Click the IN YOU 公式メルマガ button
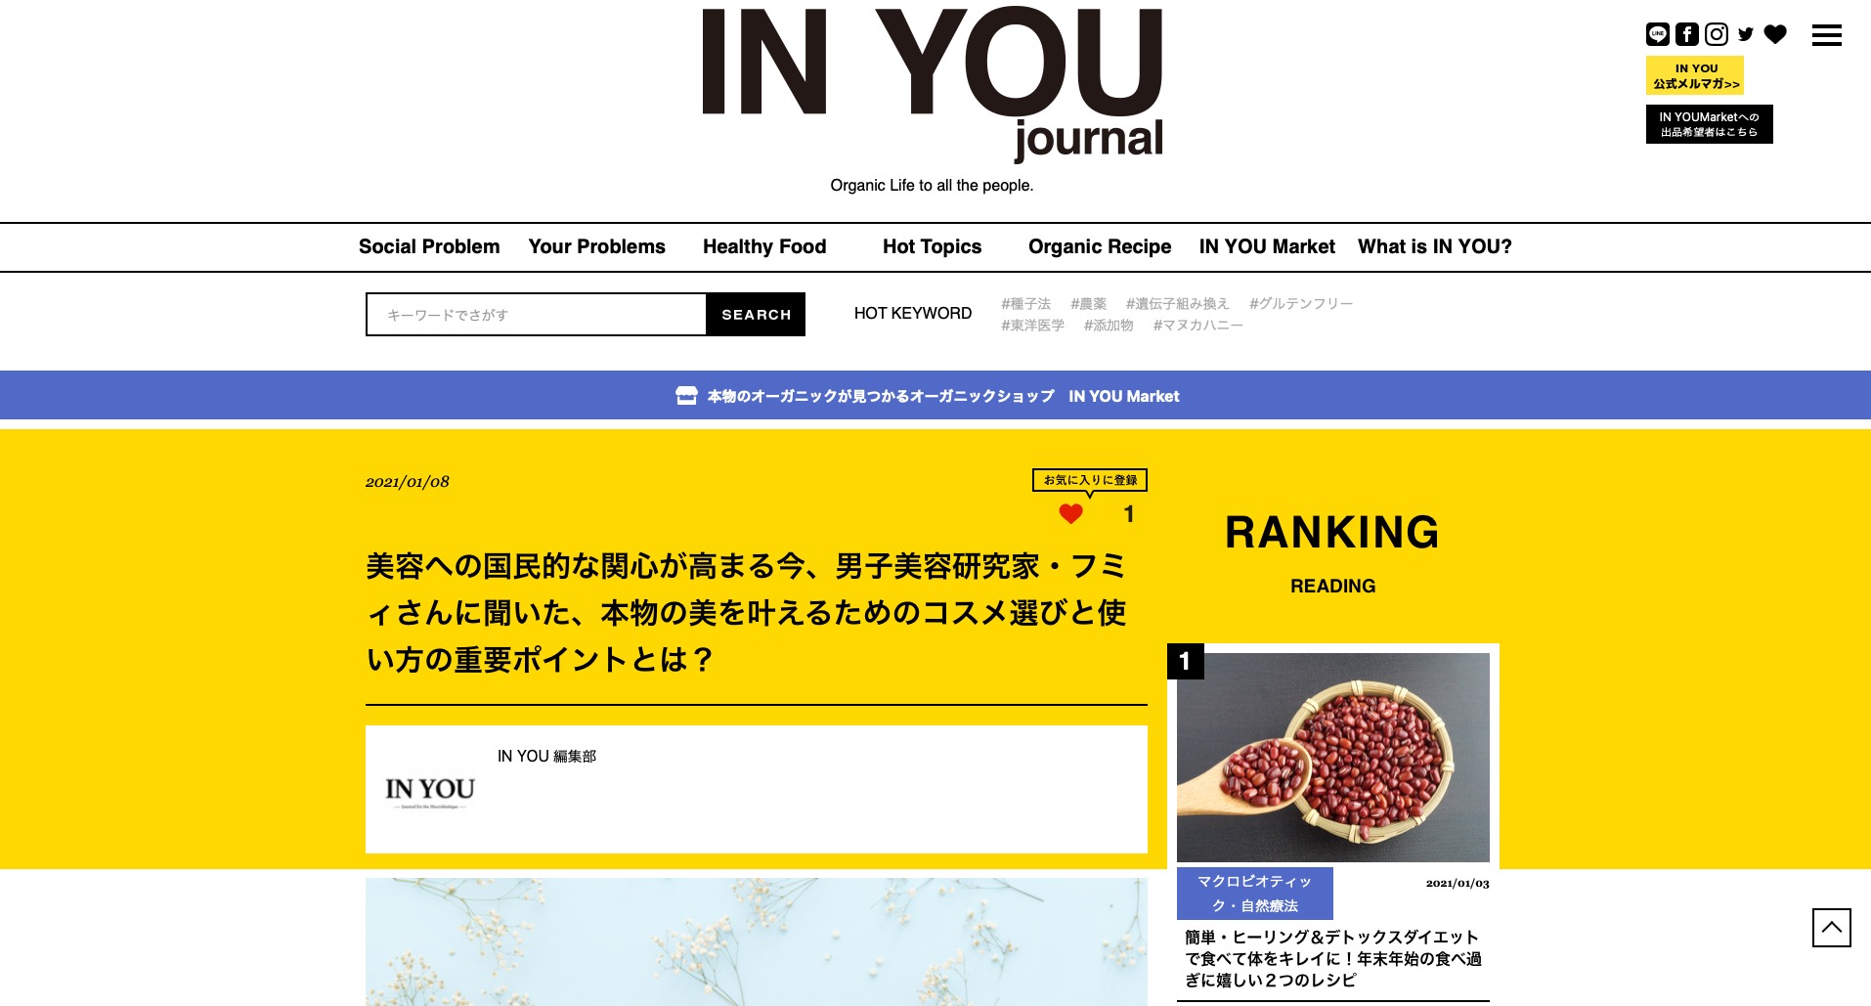 click(x=1695, y=75)
